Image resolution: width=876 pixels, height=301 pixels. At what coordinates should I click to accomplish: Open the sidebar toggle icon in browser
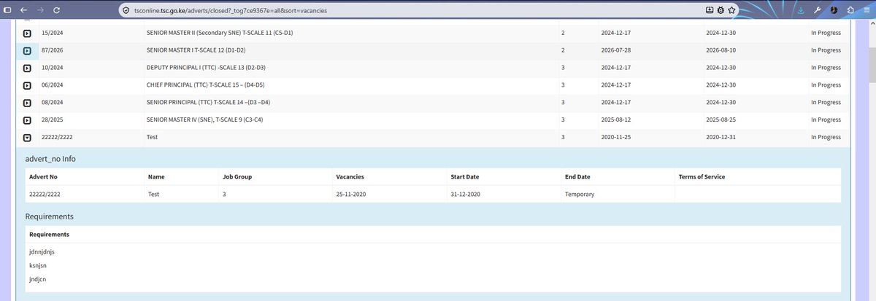(x=7, y=10)
